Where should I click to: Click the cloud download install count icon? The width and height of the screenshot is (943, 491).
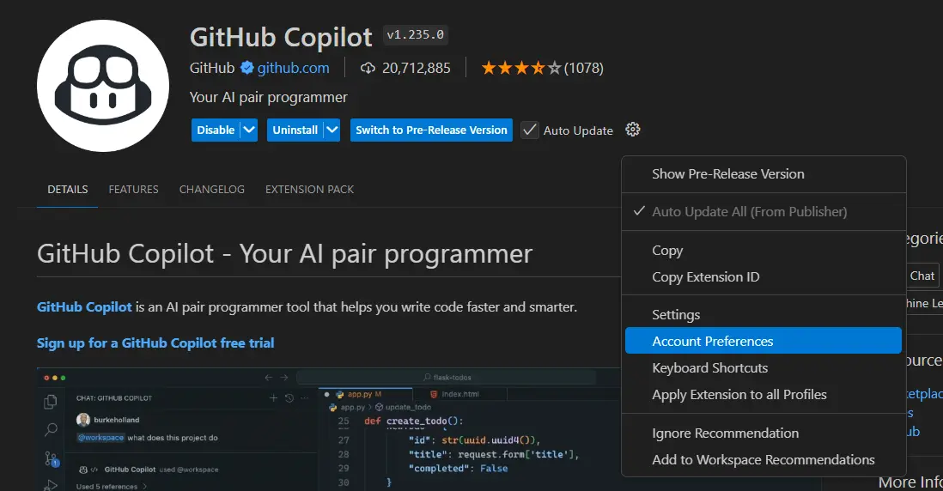point(368,68)
